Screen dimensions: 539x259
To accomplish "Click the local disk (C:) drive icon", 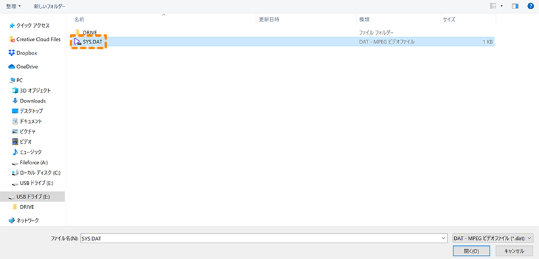I will (14, 173).
